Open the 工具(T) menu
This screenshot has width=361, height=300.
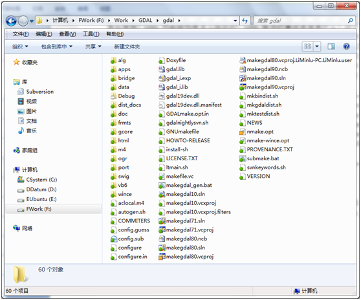pyautogui.click(x=91, y=34)
